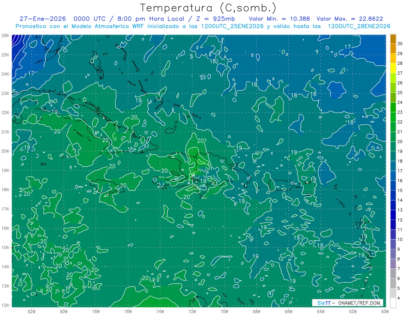Screen dimensions: 409x316
Task: Click the 68W longitude axis label
Action: pos(256,311)
